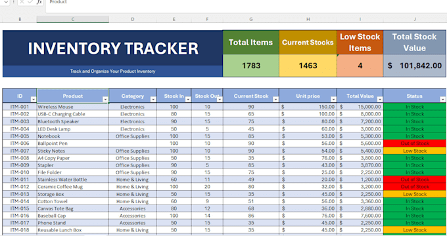The image size is (447, 236).
Task: Select the ITM-001 cell
Action: (20, 107)
